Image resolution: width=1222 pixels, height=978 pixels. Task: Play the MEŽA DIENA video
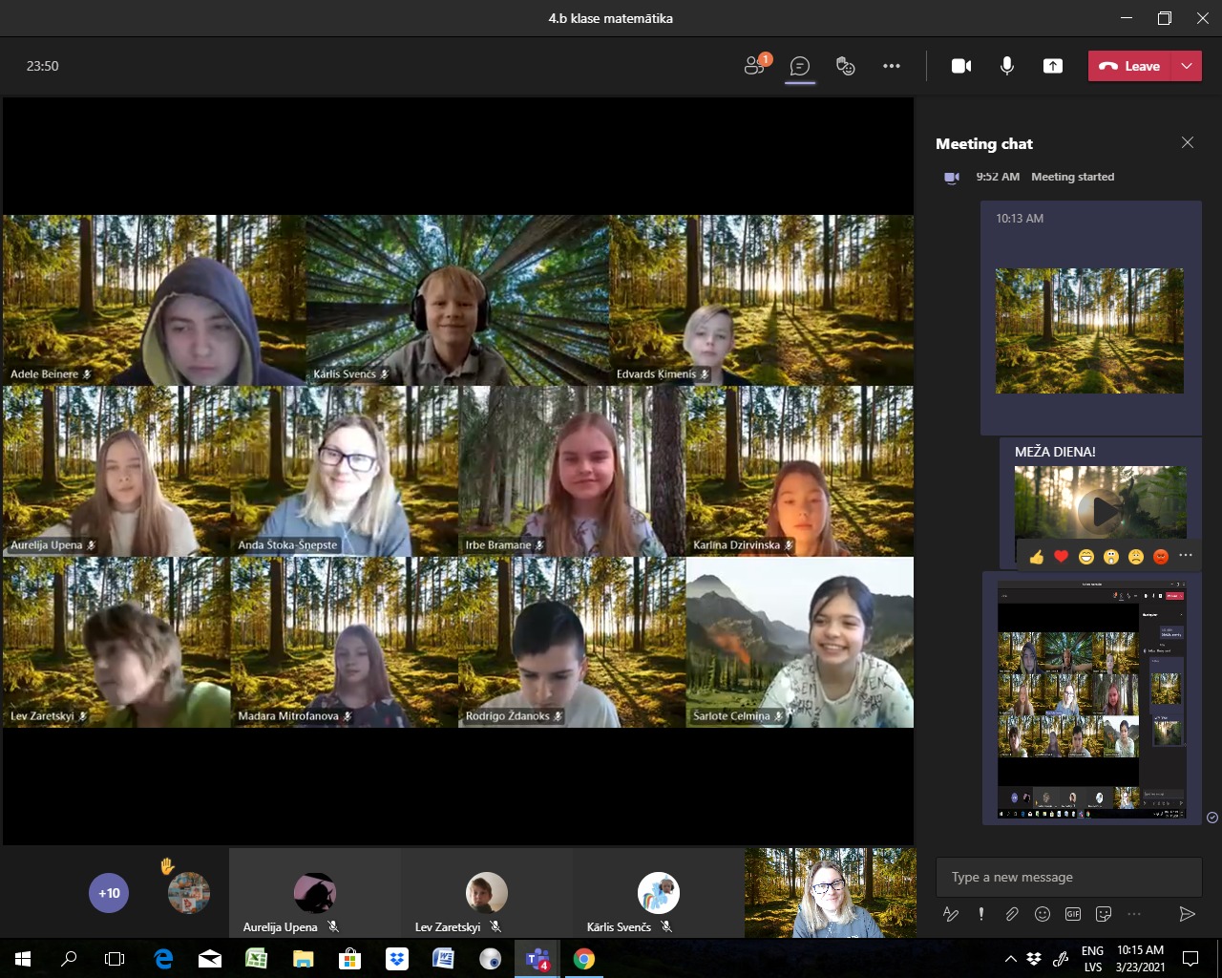1101,511
